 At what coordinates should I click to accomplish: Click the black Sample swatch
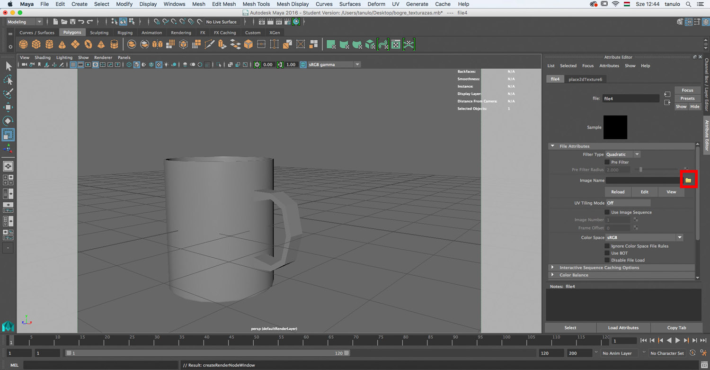point(615,127)
